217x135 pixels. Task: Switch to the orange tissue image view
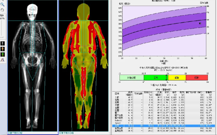pyautogui.click(x=2, y=49)
